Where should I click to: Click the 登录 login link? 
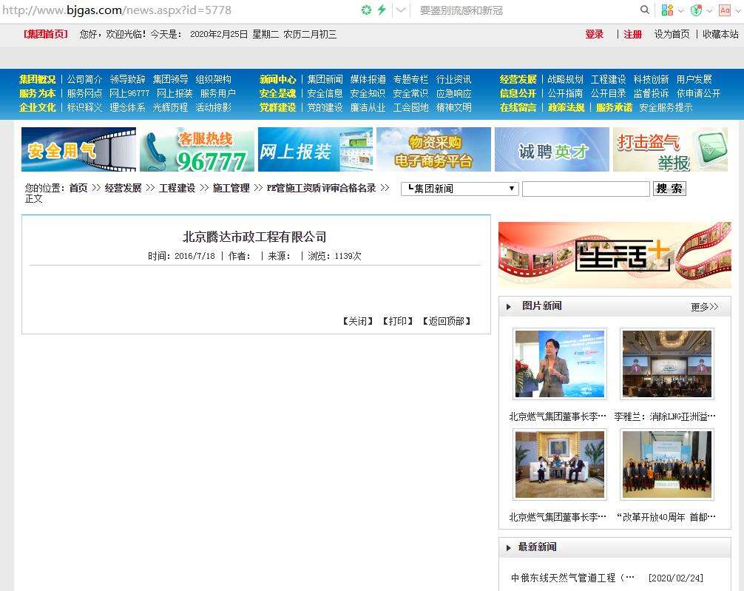[595, 34]
